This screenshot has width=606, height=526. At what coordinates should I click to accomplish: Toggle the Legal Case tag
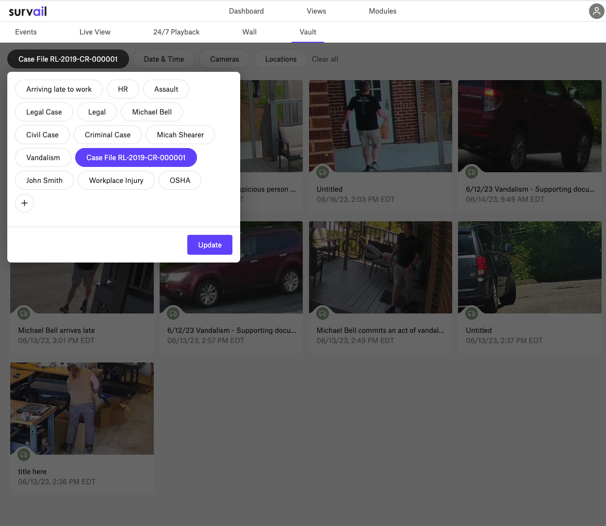[x=44, y=112]
